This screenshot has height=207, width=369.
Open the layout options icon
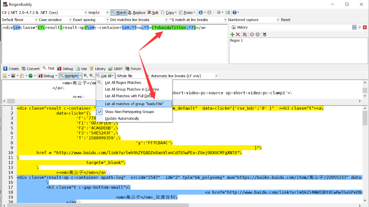[219, 12]
